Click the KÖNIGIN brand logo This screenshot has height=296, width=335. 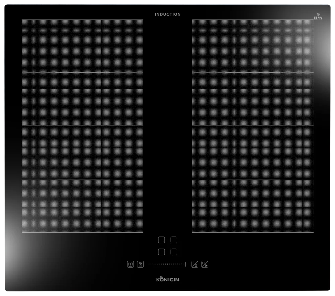click(x=167, y=280)
